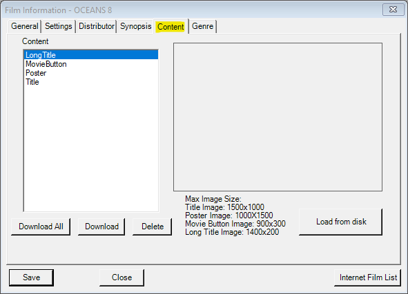Open the General tab
This screenshot has width=408, height=294.
(x=25, y=26)
